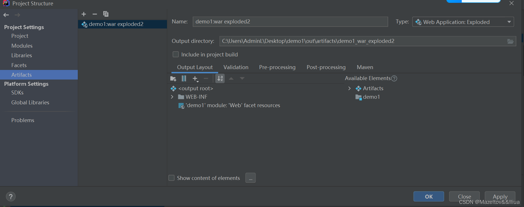Open SDKs under Platform Settings
The image size is (524, 207).
click(17, 93)
